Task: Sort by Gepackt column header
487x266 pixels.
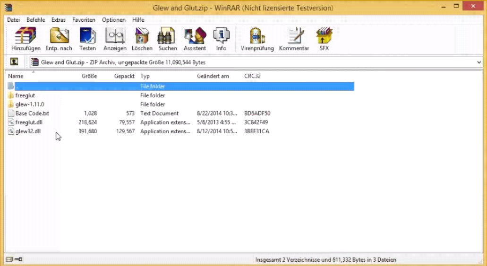Action: (x=124, y=76)
